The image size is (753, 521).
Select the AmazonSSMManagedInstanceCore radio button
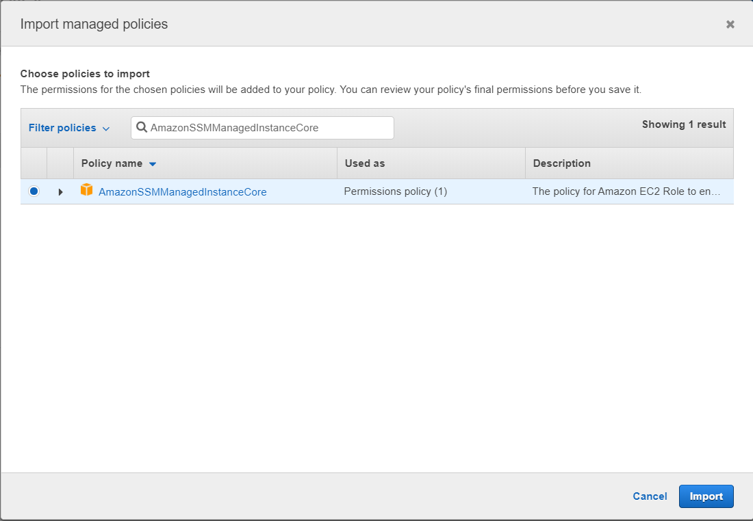[x=34, y=191]
